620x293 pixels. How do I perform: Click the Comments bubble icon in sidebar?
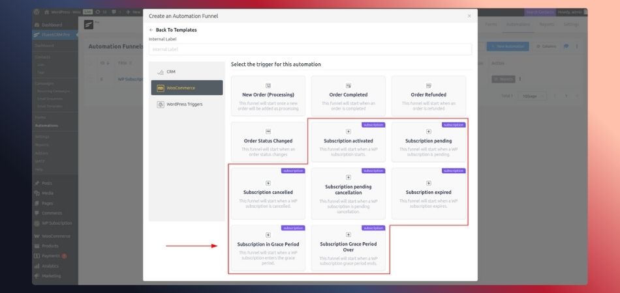pos(37,213)
